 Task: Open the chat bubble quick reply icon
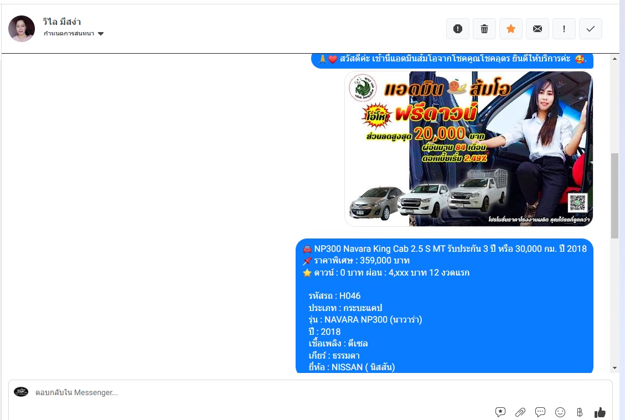[540, 412]
